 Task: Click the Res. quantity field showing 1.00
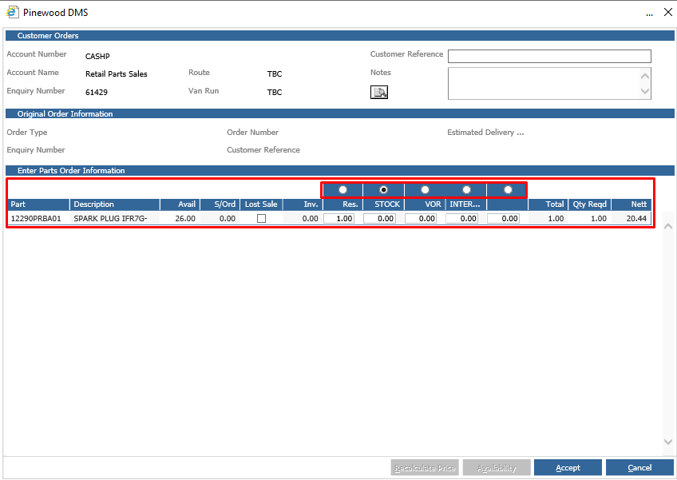point(339,219)
